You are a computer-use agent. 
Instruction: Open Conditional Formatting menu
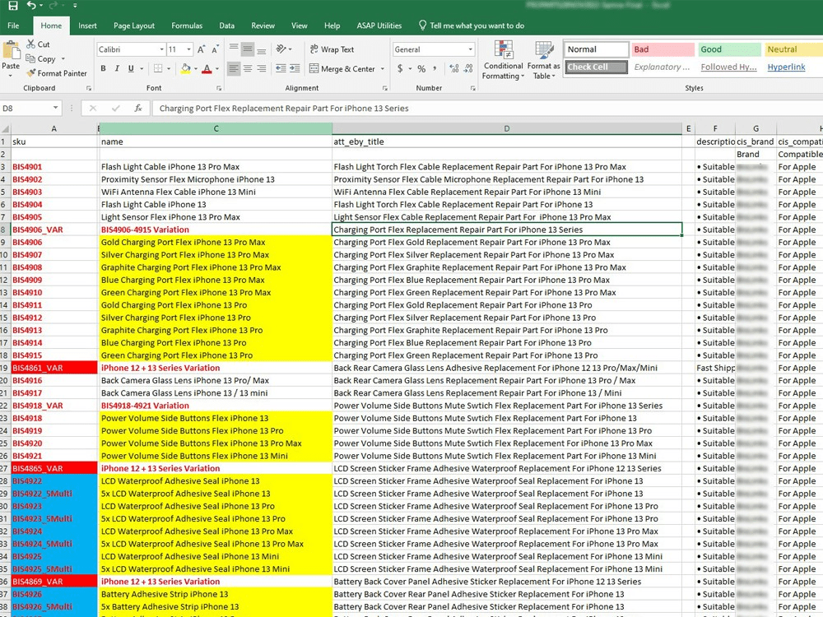[x=504, y=60]
